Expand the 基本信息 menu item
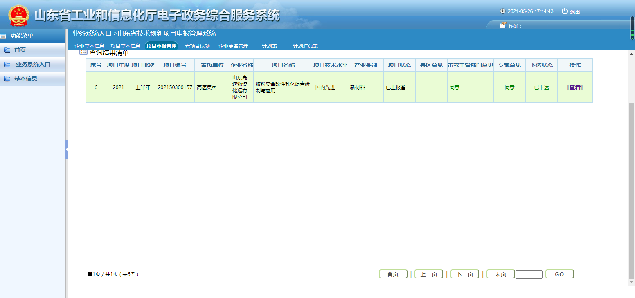The width and height of the screenshot is (635, 298). (x=26, y=78)
